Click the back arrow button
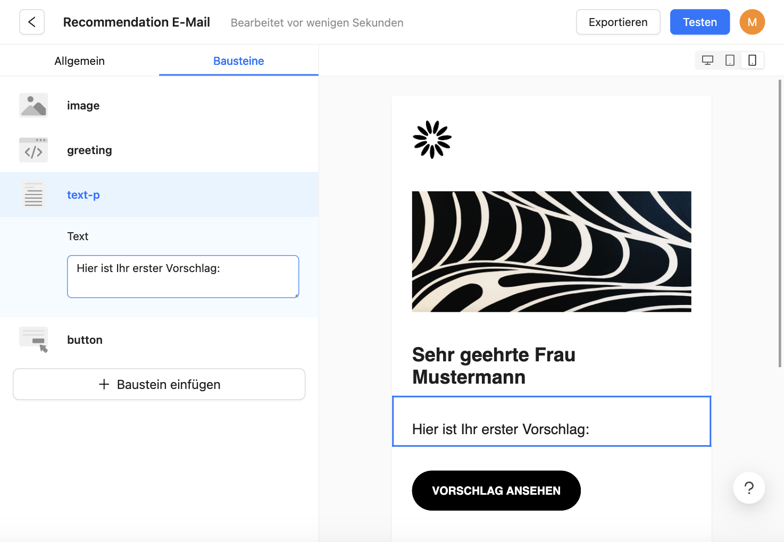Viewport: 784px width, 542px height. coord(32,22)
